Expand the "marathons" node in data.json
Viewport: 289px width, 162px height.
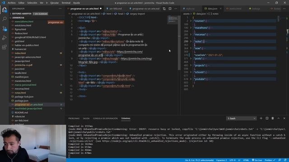(x=191, y=28)
